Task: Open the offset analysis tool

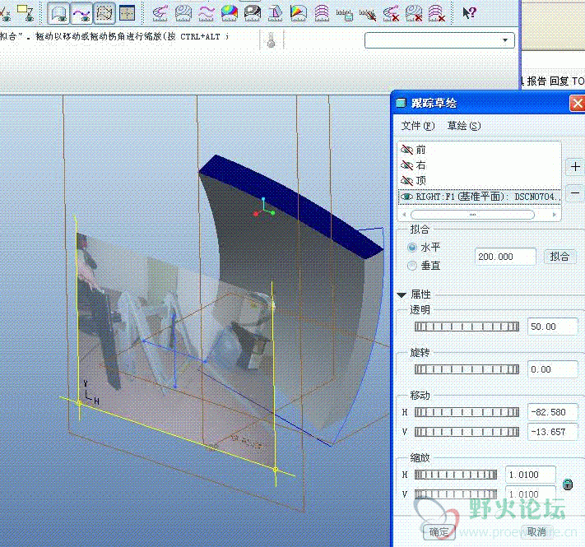Action: pos(207,13)
